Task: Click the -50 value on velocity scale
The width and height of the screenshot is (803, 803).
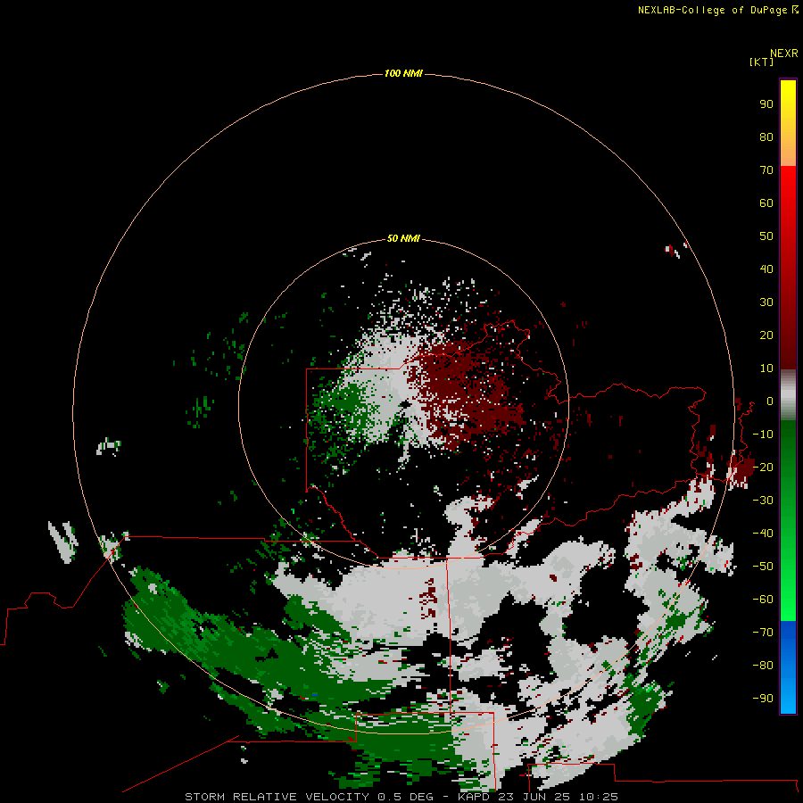Action: (x=763, y=567)
